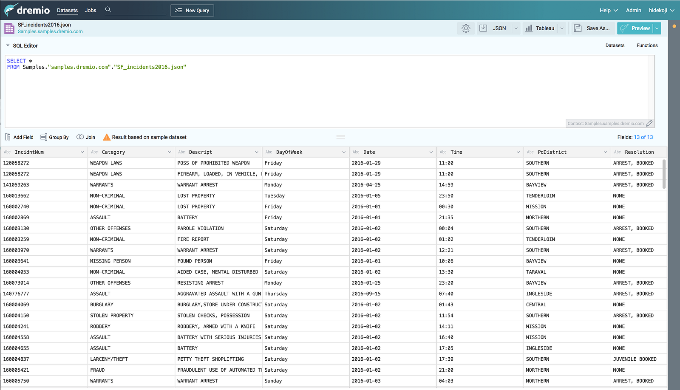680x390 pixels.
Task: Click the Add Field icon
Action: click(8, 137)
